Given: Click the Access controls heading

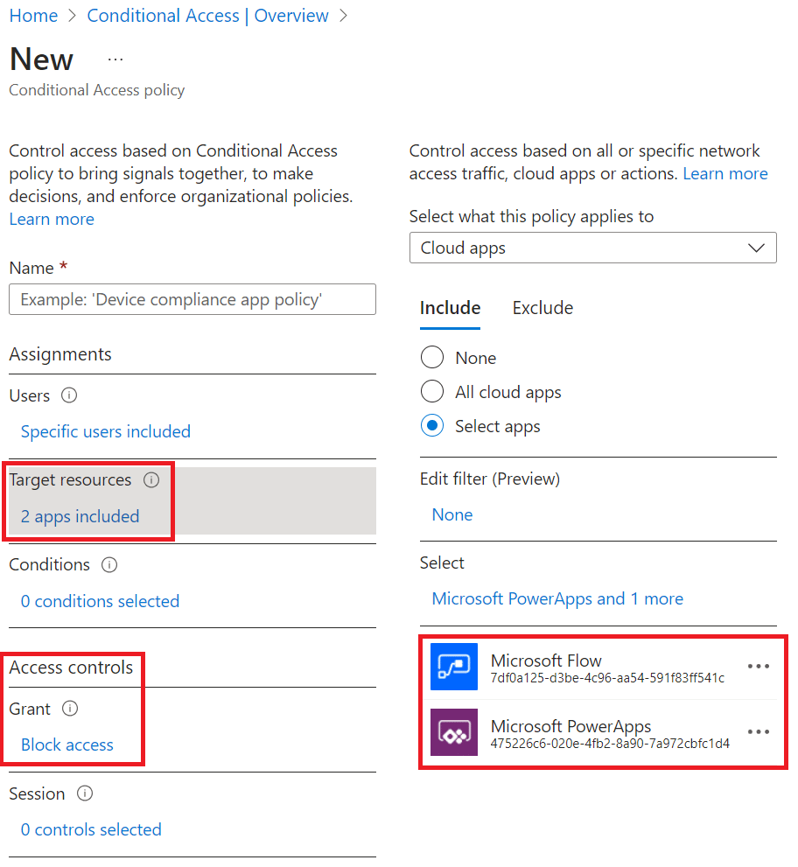Looking at the screenshot, I should pos(71,668).
